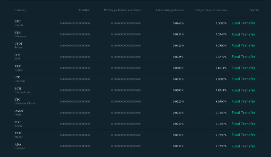Viewport: 271px width, 157px height.
Task: Select Fund Transfer for ZEC Zcash
Action: point(243,124)
